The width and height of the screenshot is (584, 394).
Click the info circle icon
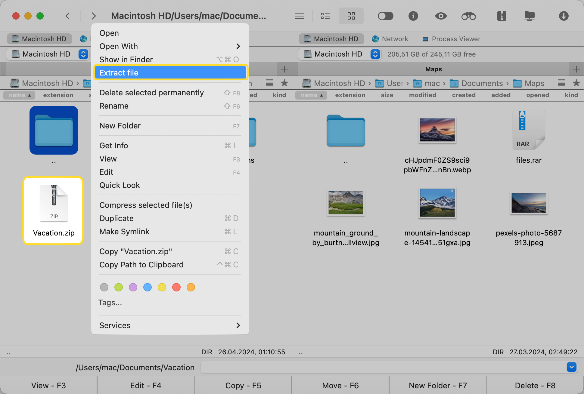tap(413, 16)
